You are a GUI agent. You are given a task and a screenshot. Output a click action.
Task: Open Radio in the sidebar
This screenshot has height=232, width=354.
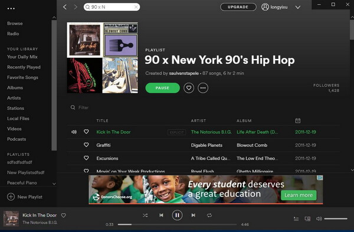[x=13, y=34]
